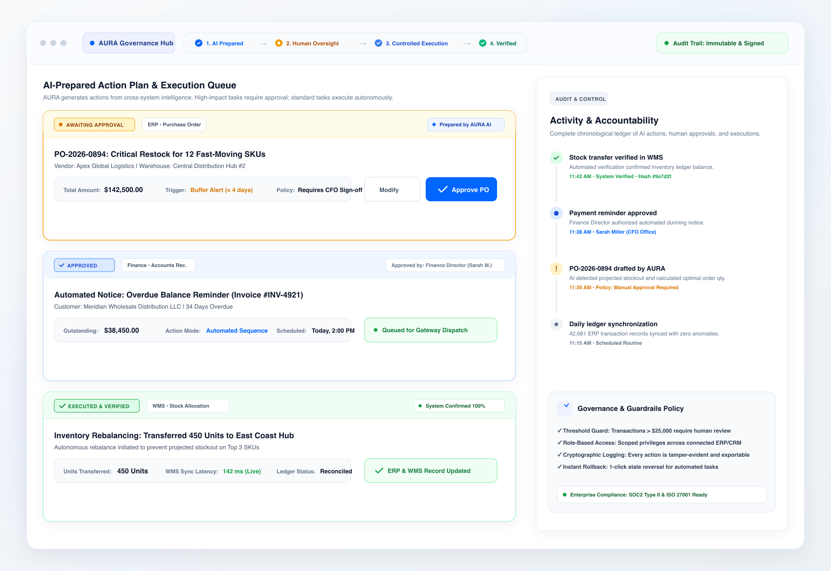Click the $38,450.00 outstanding value
Screen dimensions: 831x571
pos(121,330)
